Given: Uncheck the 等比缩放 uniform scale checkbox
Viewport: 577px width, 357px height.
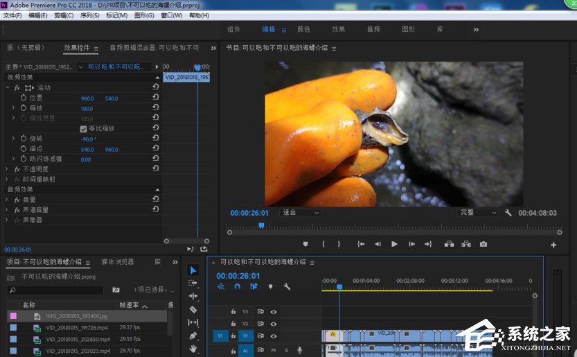Looking at the screenshot, I should pos(84,129).
